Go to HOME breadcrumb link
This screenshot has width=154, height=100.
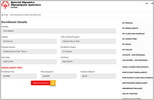pos(6,15)
